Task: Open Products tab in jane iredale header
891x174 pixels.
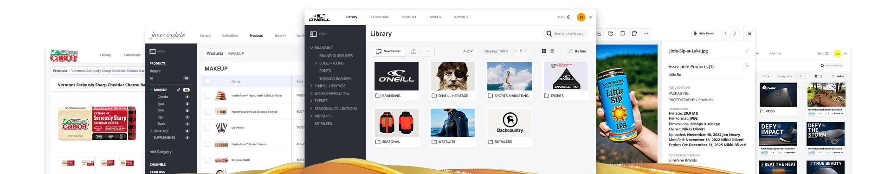Action: [256, 36]
